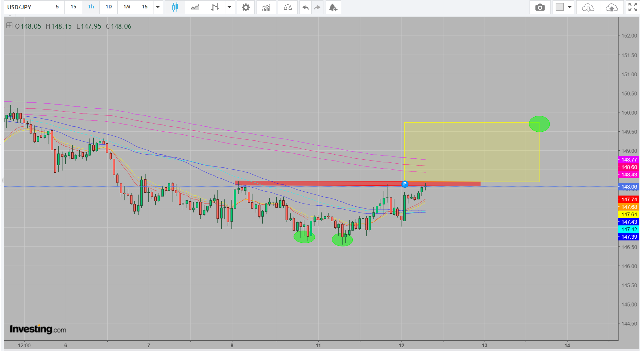Viewport: 640px width, 351px height.
Task: Select the candlestick chart style icon
Action: (175, 7)
